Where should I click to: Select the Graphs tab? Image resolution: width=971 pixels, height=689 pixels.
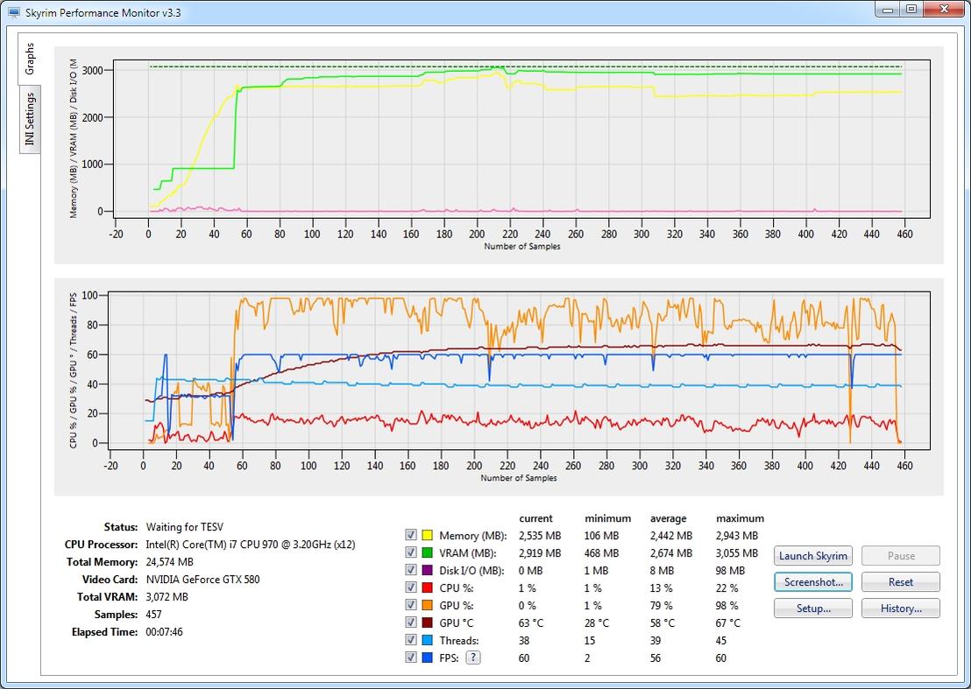click(x=30, y=59)
